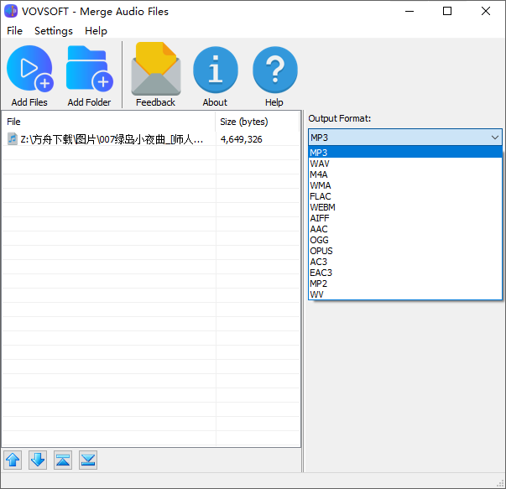Click the File column header

pyautogui.click(x=109, y=122)
